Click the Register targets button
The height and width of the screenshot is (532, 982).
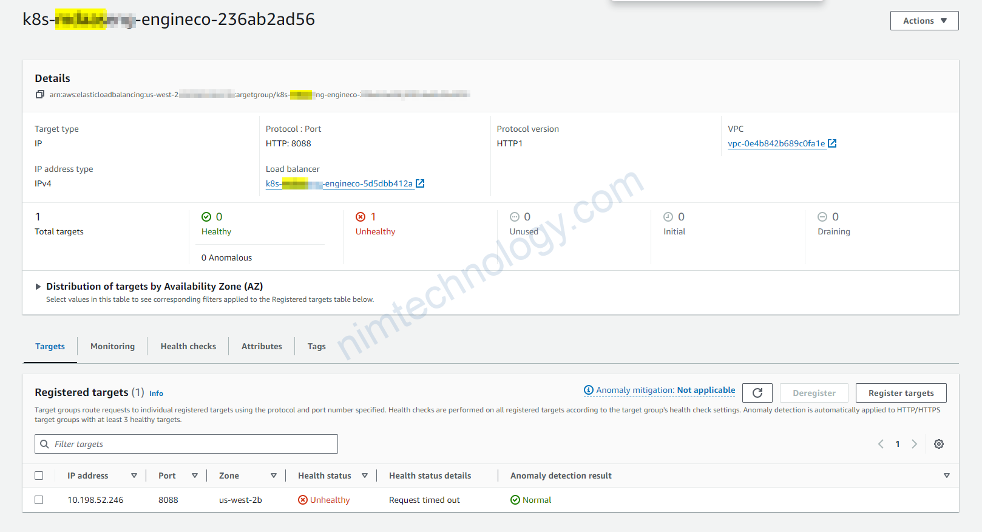click(x=901, y=393)
